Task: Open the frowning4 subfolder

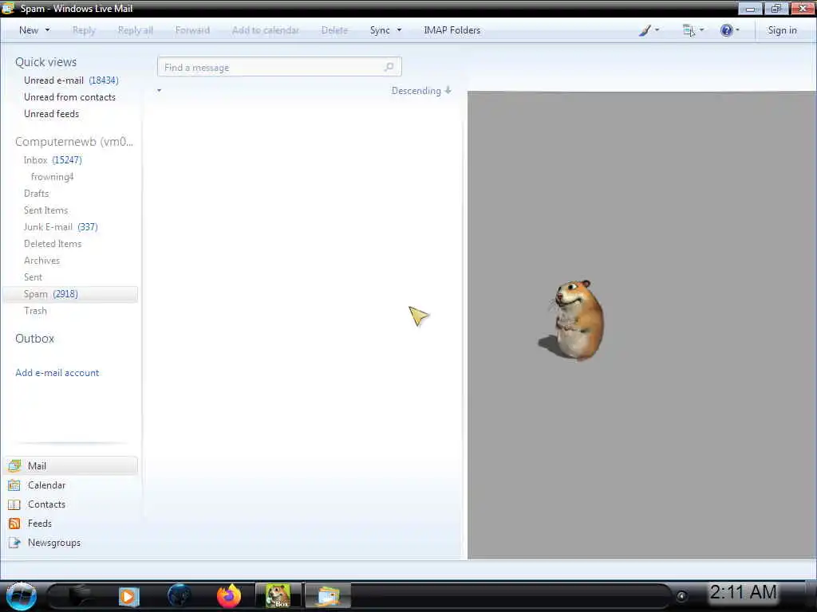Action: click(52, 177)
